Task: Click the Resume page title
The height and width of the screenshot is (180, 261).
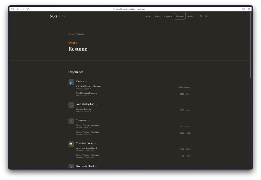Action: pos(78,49)
